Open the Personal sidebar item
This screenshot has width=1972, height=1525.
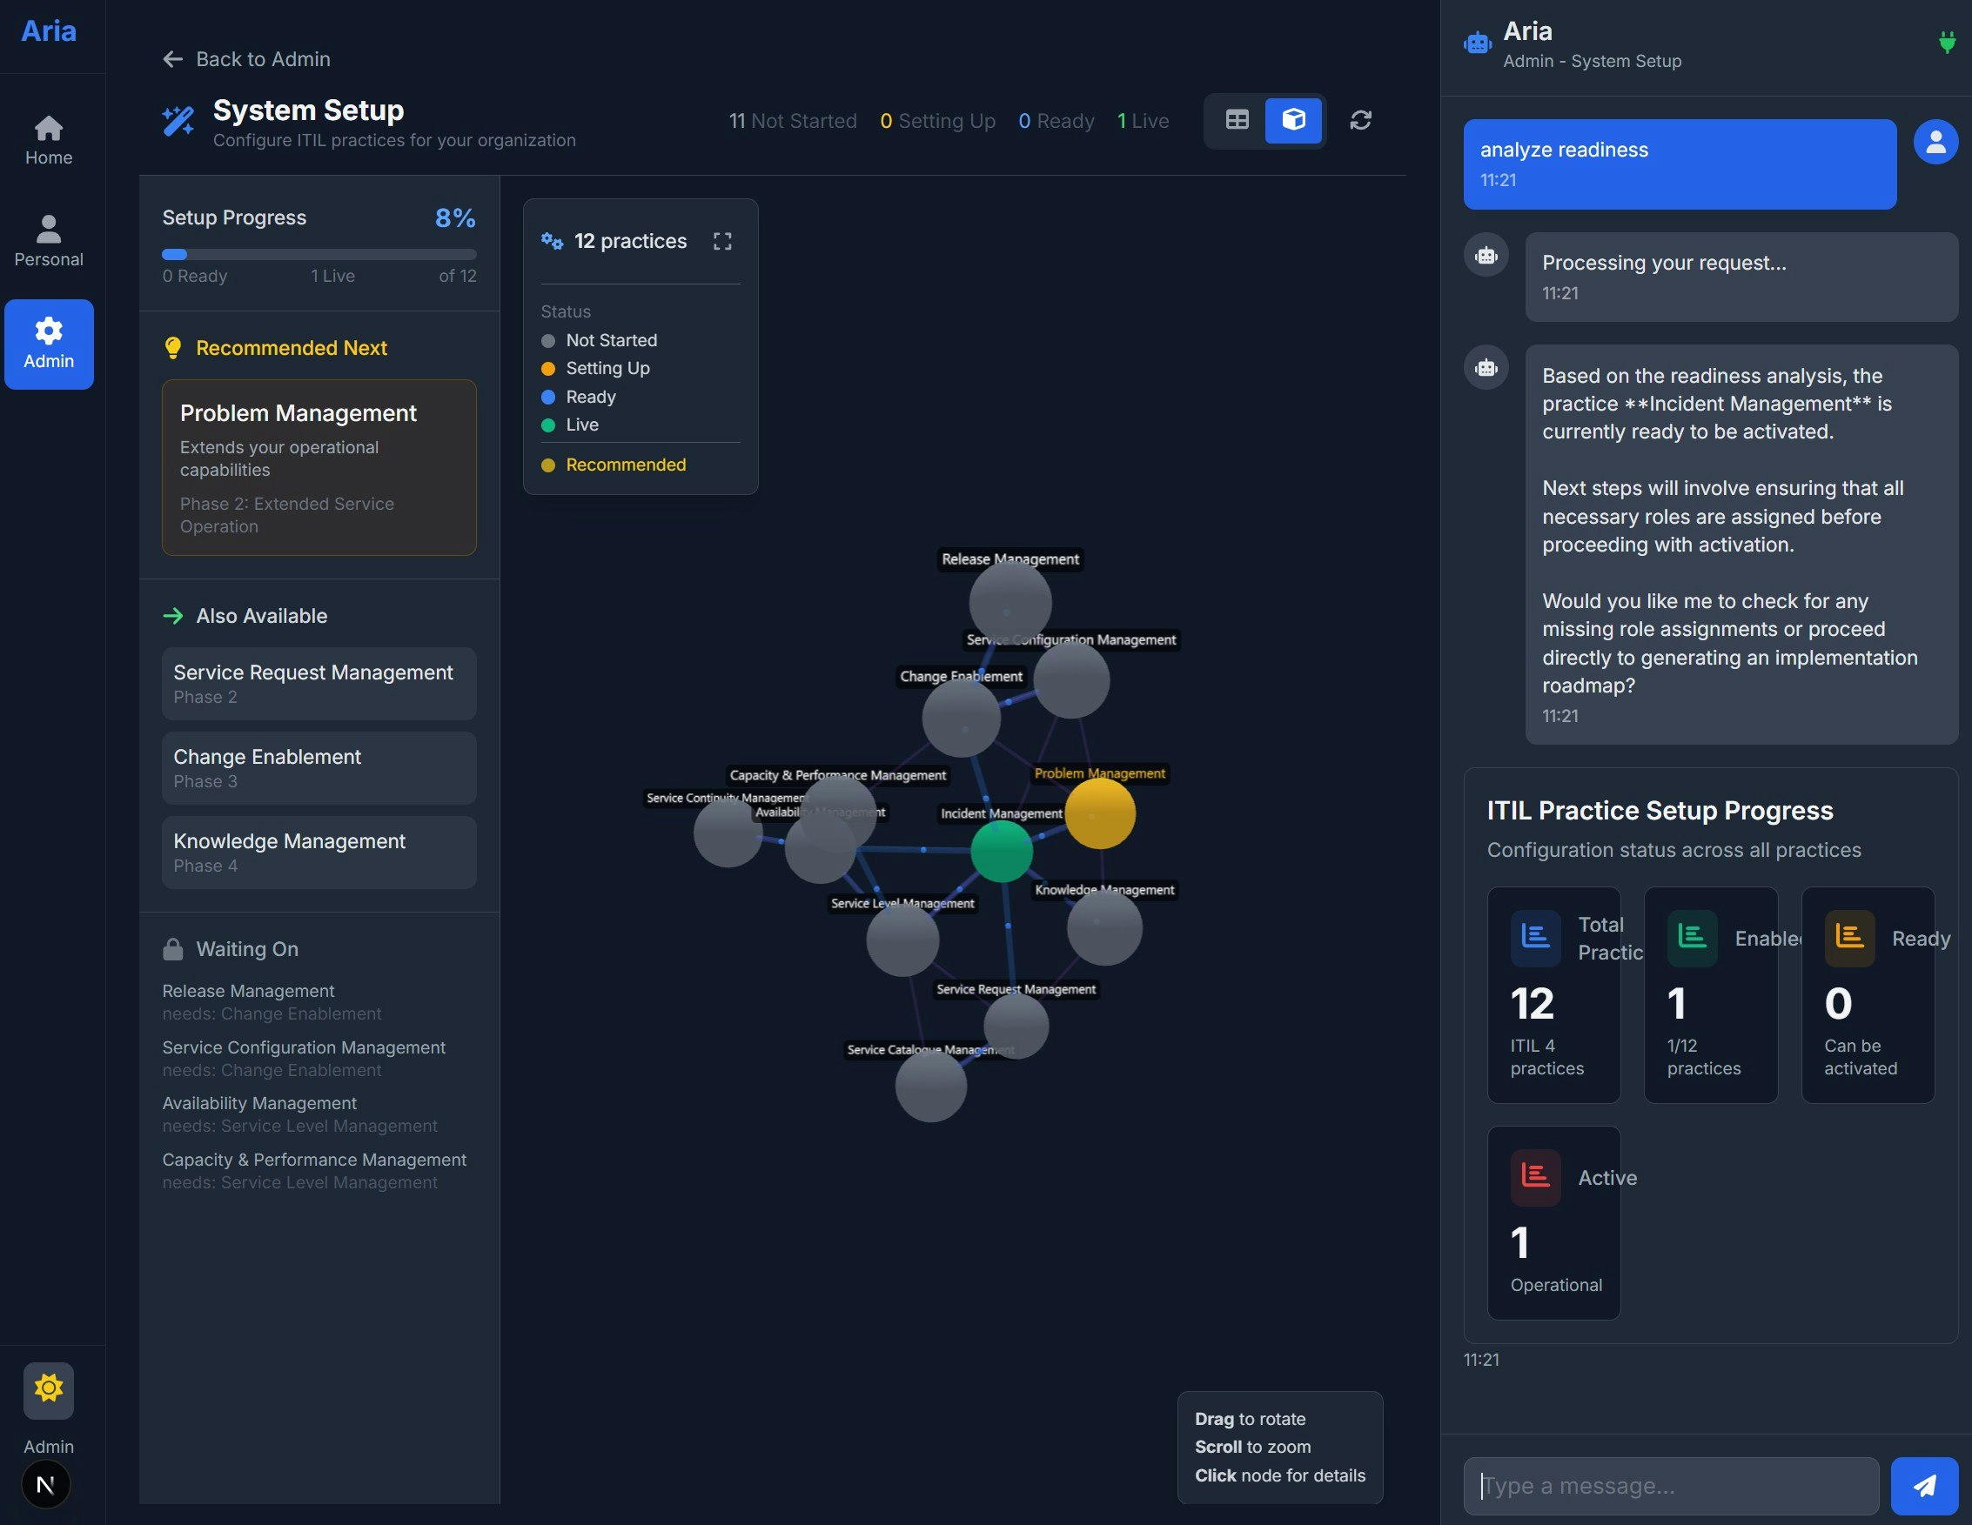(49, 241)
